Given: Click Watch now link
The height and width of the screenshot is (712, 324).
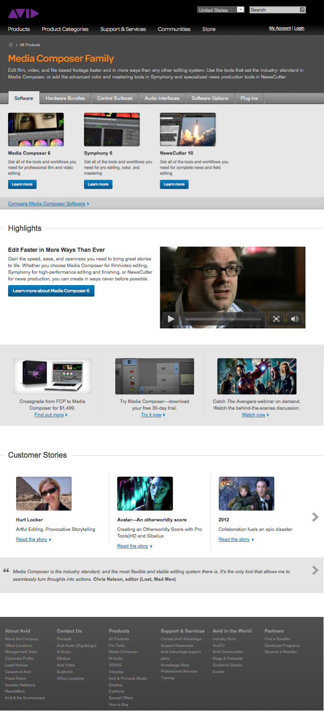Looking at the screenshot, I should [x=253, y=415].
